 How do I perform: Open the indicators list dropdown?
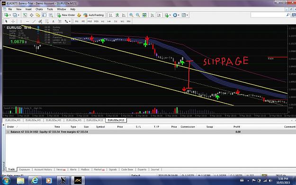[x=168, y=15]
